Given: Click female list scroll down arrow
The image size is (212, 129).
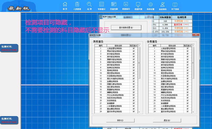Looking at the screenshot, I should pos(193,112).
